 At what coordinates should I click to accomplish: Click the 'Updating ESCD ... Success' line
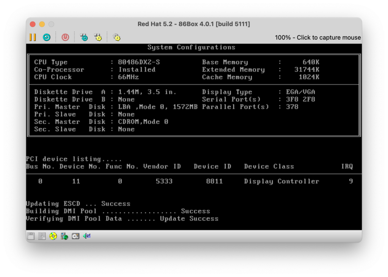[78, 204]
